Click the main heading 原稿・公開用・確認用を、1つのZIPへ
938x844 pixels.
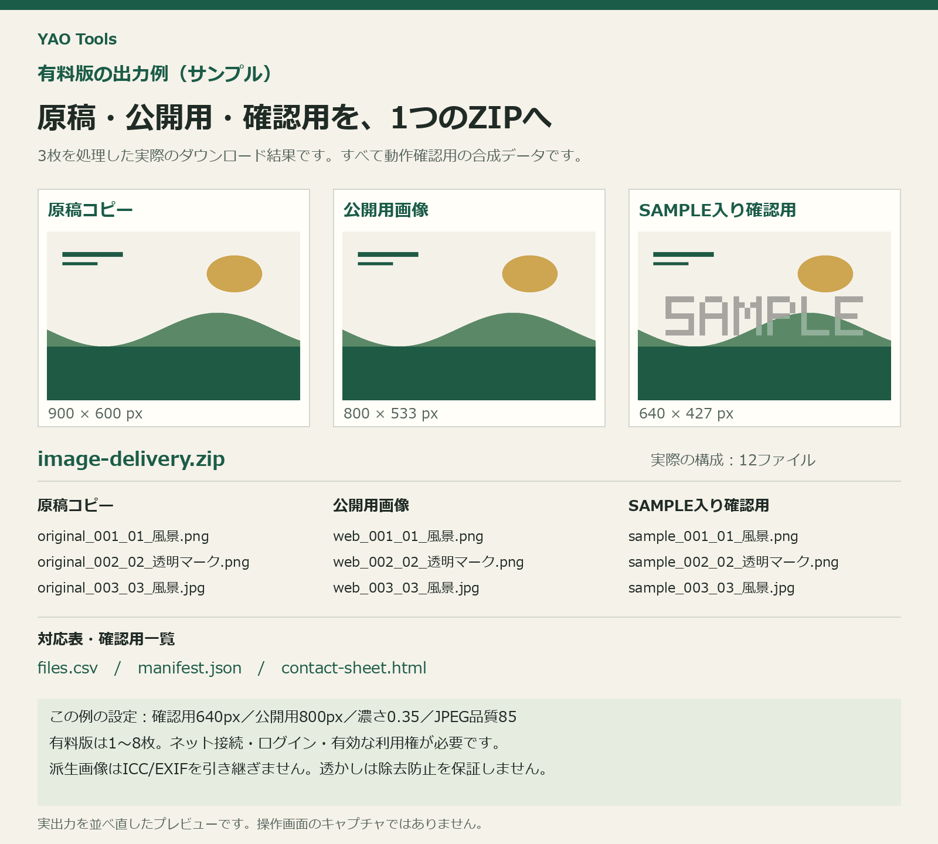click(x=294, y=117)
